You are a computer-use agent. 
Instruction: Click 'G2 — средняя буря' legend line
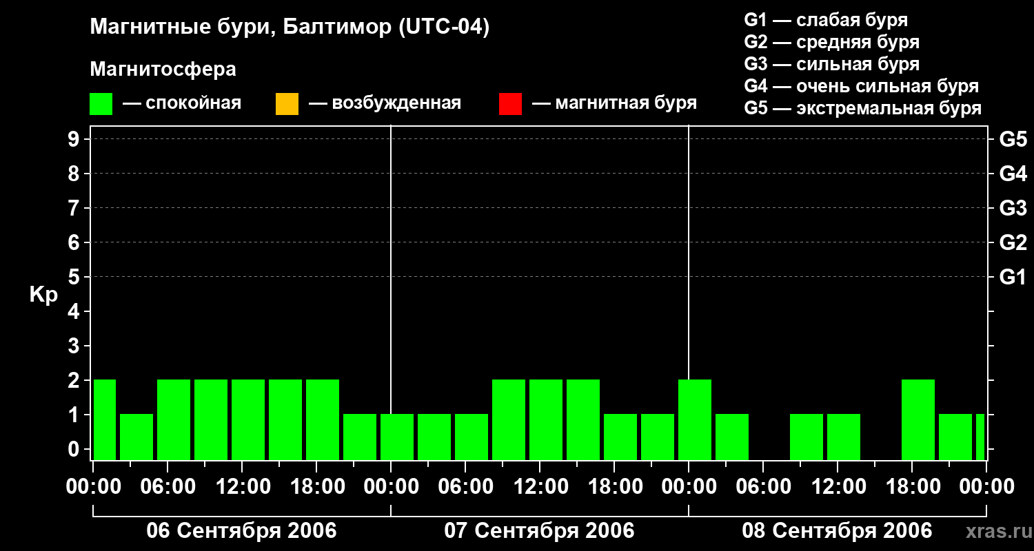tap(832, 42)
